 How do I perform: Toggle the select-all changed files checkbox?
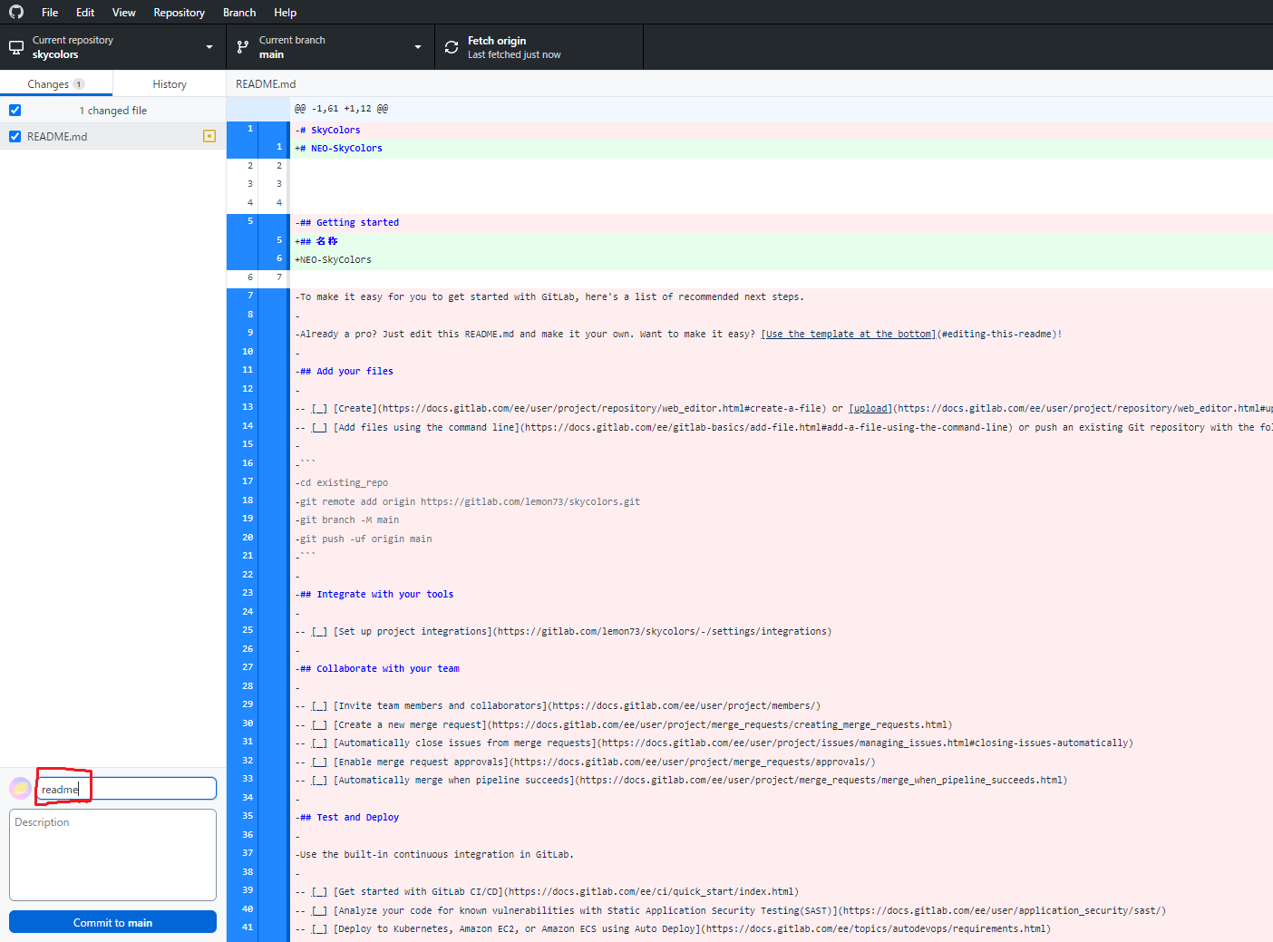click(x=15, y=110)
